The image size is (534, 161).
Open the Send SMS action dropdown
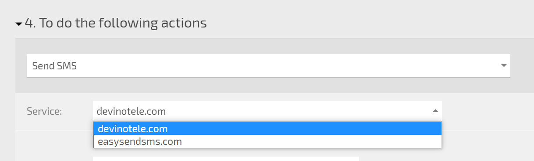click(268, 66)
